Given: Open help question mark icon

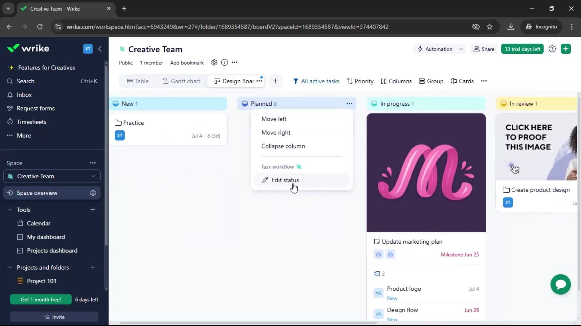Looking at the screenshot, I should tap(552, 49).
